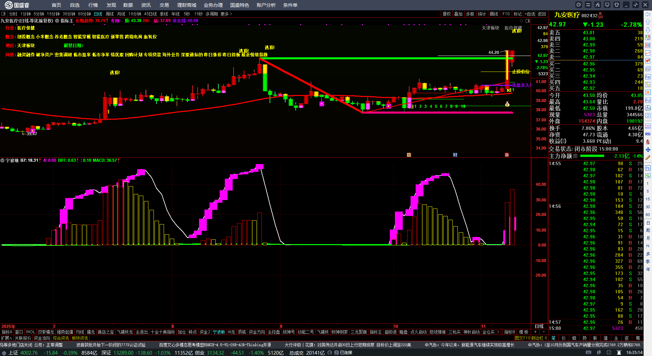Open the 指标B indicator group dropdown
This screenshot has height=356, width=652.
click(x=509, y=332)
